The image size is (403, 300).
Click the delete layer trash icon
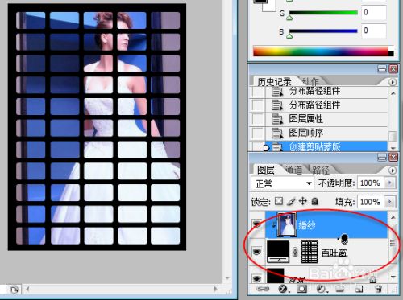(378, 289)
